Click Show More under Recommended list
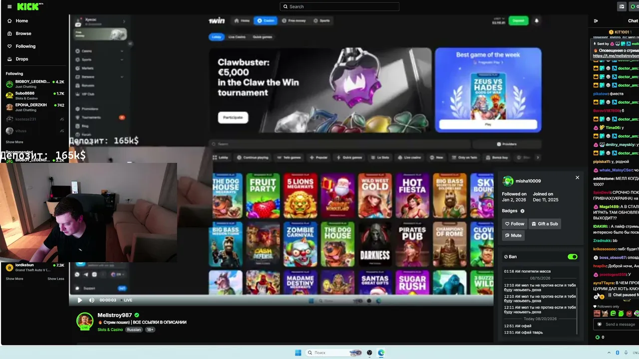The height and width of the screenshot is (359, 639). [14, 279]
